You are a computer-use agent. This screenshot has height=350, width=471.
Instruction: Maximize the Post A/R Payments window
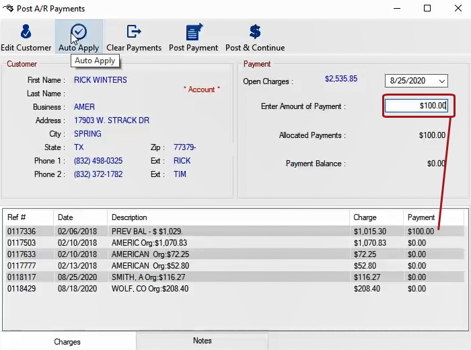coord(427,8)
